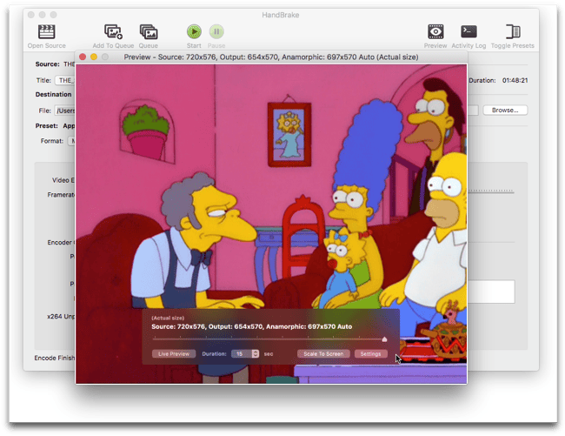Click the Duration field showing 15
The height and width of the screenshot is (436, 565).
[x=242, y=354]
